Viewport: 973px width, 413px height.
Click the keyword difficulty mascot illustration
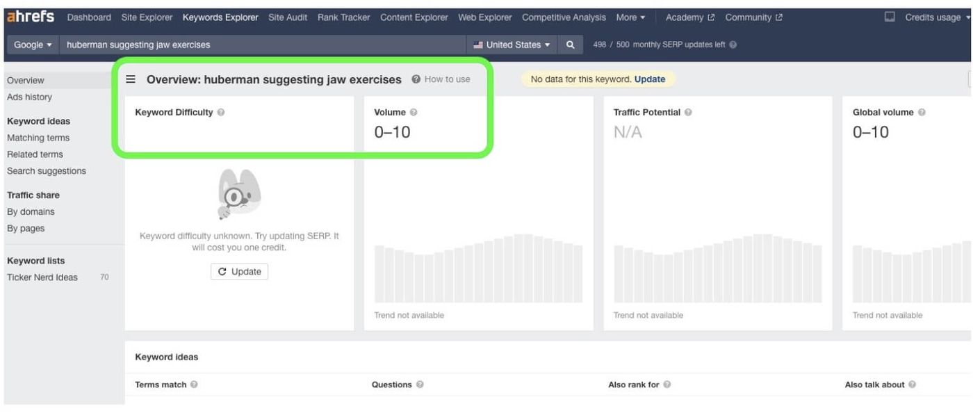[239, 194]
